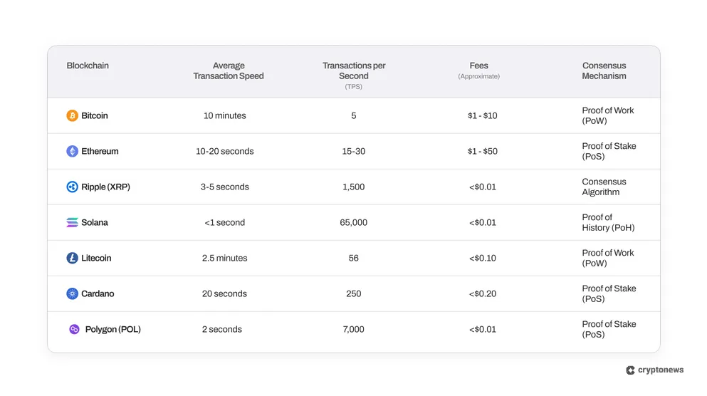Click Bitcoin's TPS value 5
The height and width of the screenshot is (396, 707).
[x=353, y=115]
